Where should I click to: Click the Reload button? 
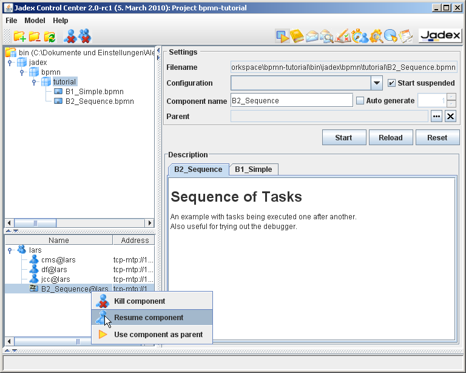[x=391, y=137]
